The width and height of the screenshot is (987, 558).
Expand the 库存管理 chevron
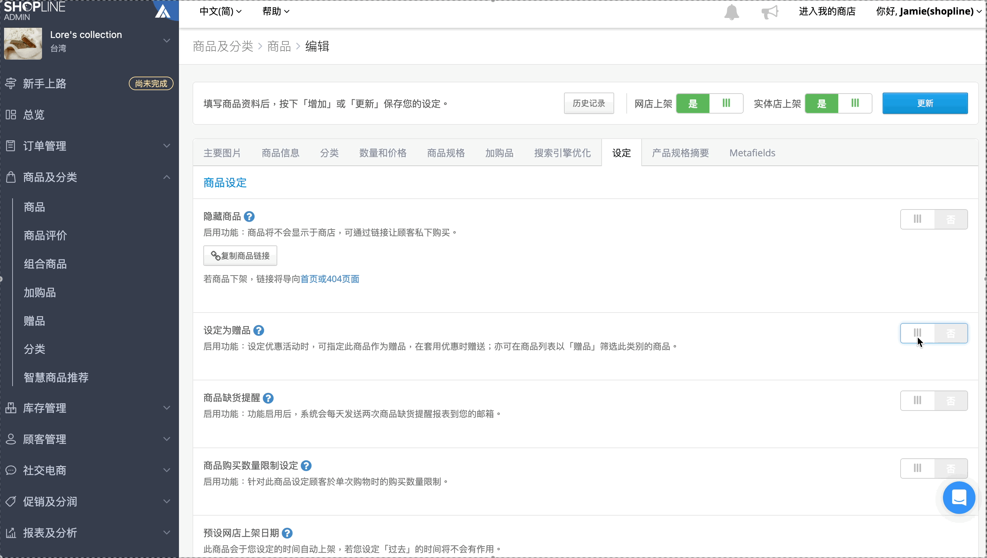click(167, 408)
